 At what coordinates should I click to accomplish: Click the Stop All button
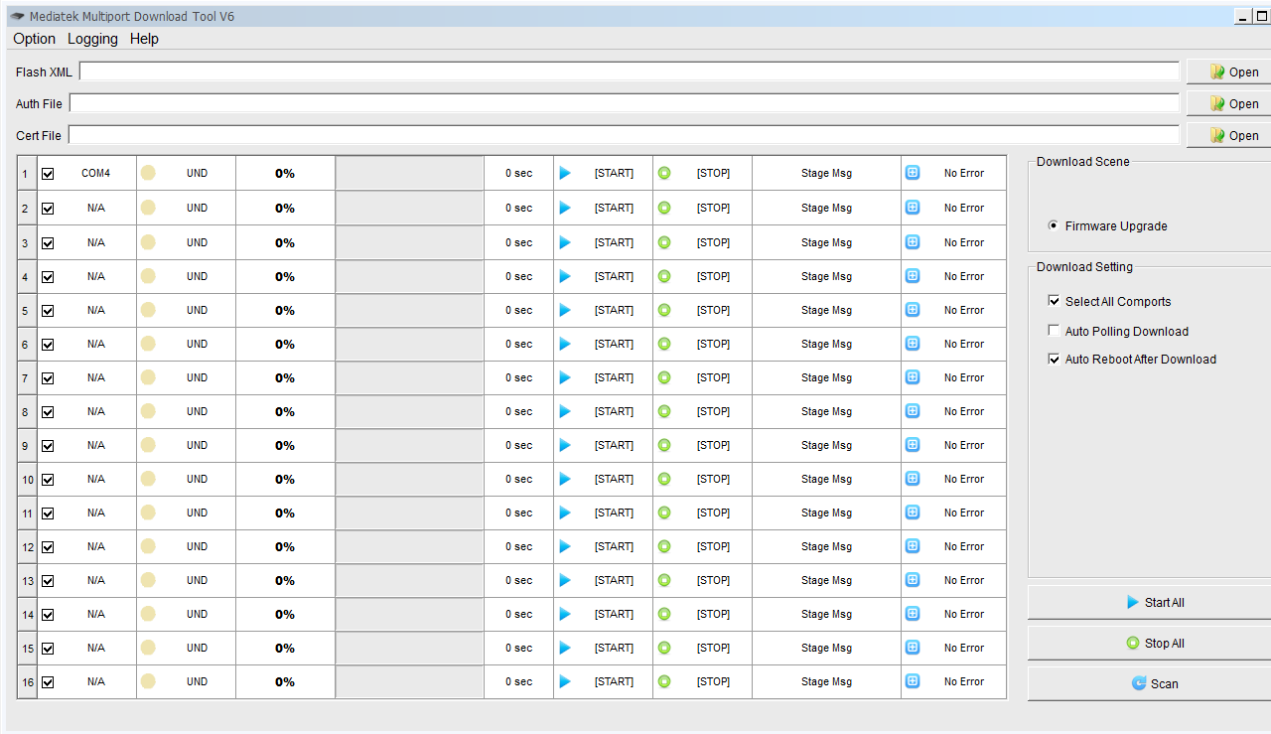tap(1150, 643)
